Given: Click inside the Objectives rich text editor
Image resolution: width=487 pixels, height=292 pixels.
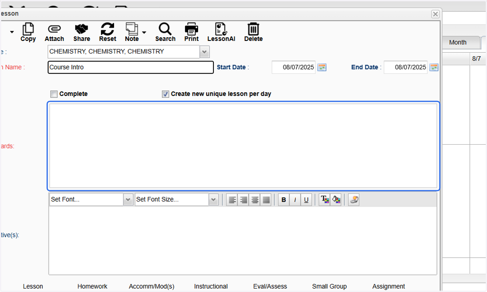Looking at the screenshot, I should click(243, 241).
